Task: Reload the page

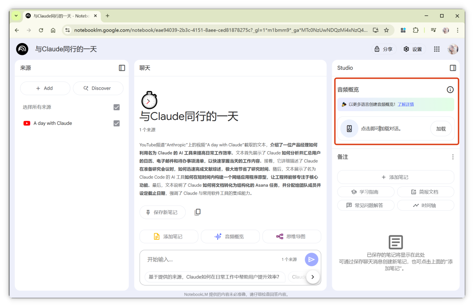Action: coord(41,30)
